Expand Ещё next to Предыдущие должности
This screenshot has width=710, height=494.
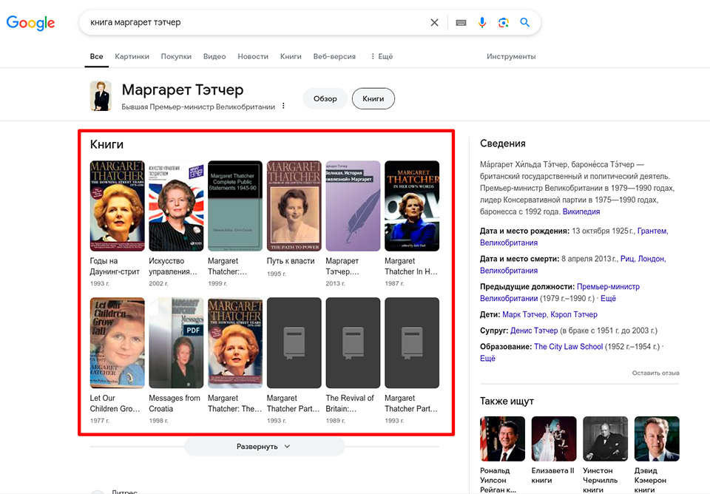click(x=608, y=298)
